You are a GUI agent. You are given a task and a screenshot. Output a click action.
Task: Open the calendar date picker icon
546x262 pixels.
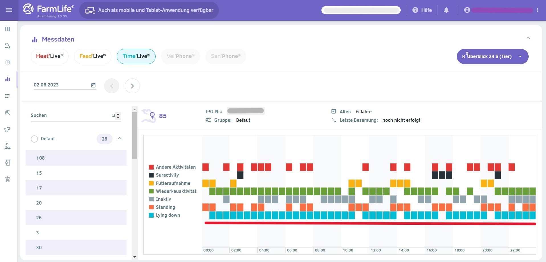point(93,85)
